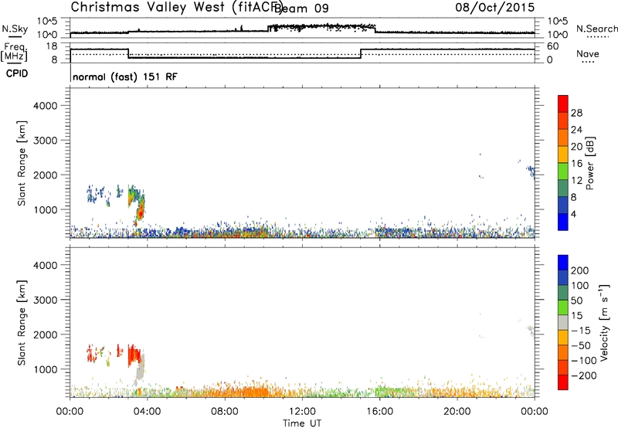The width and height of the screenshot is (618, 428).
Task: Click the '04:00' time axis label
Action: [x=148, y=412]
